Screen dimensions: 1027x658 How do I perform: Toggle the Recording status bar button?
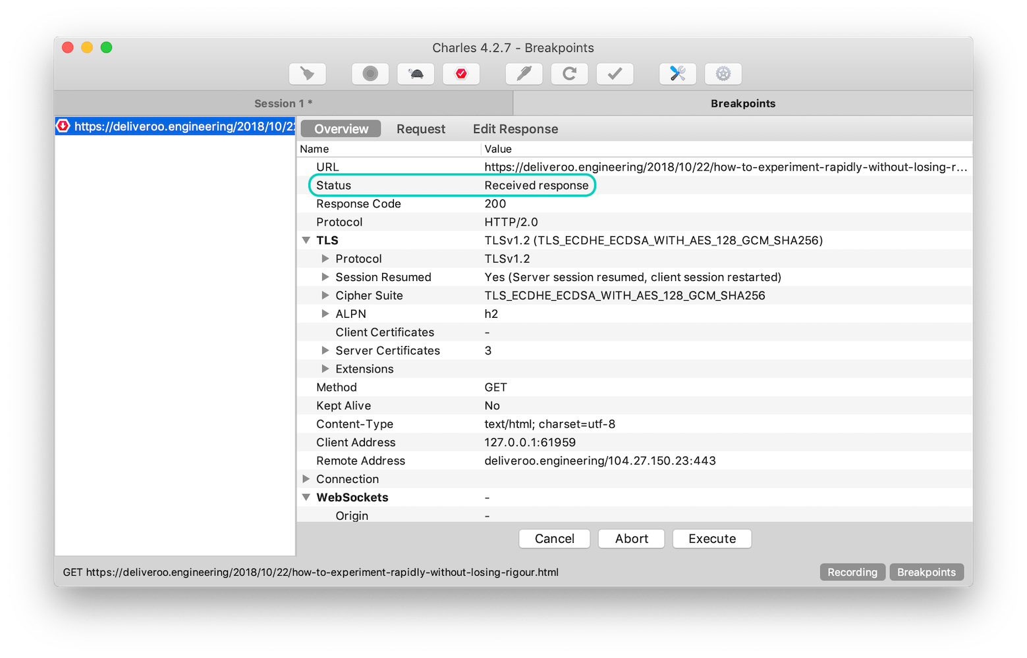coord(852,572)
